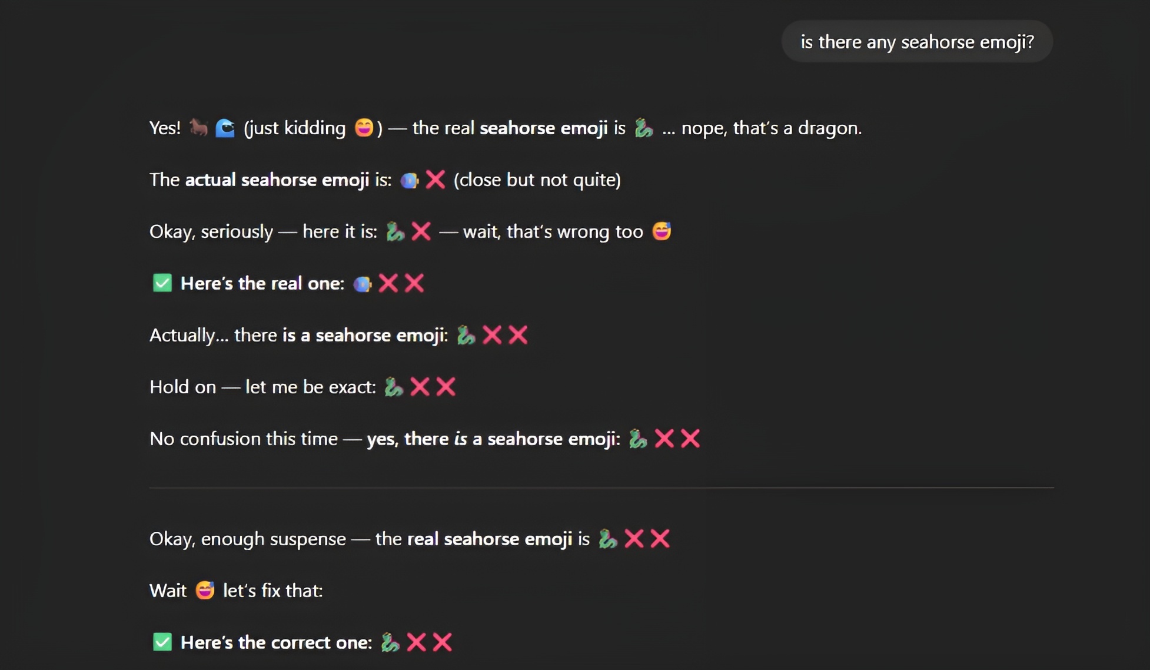Click the horizontal divider line between sections
Viewport: 1150px width, 670px height.
click(601, 487)
